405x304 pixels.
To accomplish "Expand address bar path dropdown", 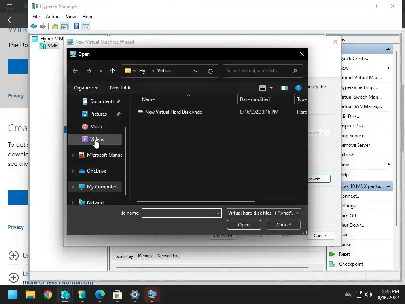I will coord(195,71).
